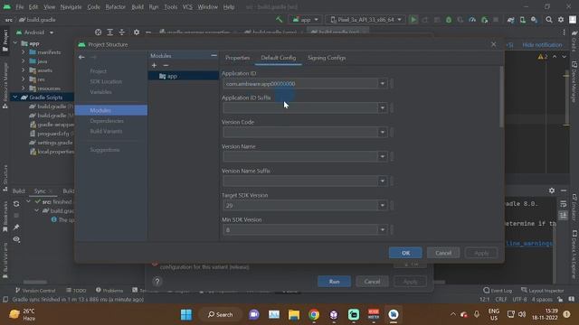Select Suggestions in sidebar
Image resolution: width=579 pixels, height=325 pixels.
pos(105,150)
